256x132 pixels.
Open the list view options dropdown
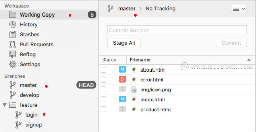pyautogui.click(x=238, y=9)
